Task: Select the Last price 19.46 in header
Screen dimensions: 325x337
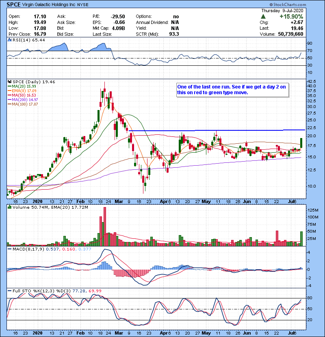Action: pyautogui.click(x=297, y=28)
